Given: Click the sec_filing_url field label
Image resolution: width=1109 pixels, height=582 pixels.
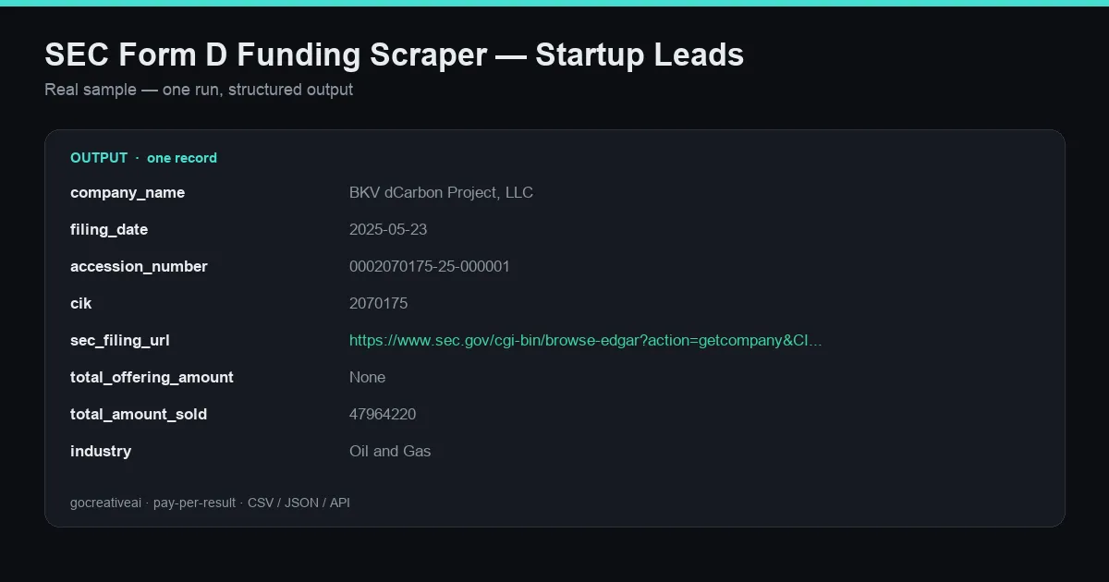Looking at the screenshot, I should point(120,340).
